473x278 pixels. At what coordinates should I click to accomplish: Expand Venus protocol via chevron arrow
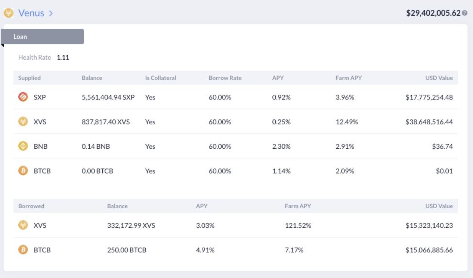(51, 13)
